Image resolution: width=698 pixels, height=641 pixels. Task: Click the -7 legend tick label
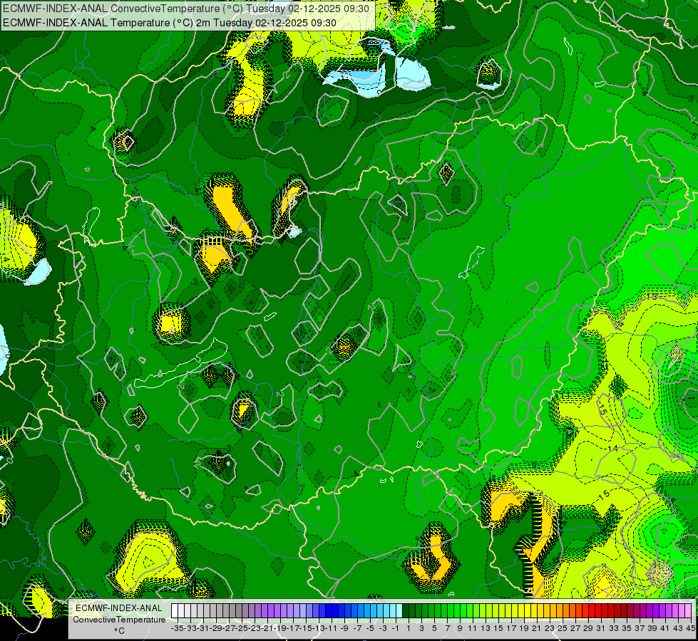click(357, 629)
